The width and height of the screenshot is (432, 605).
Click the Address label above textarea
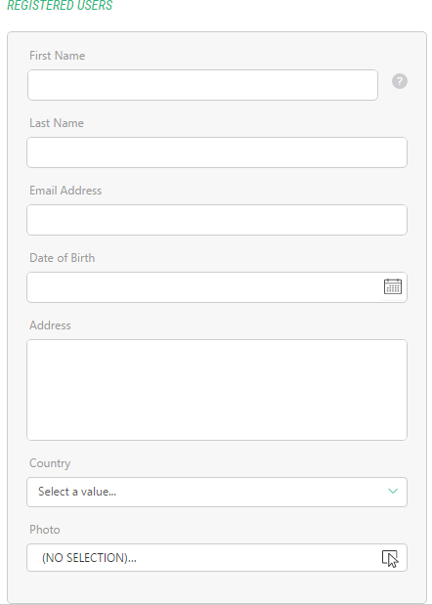tap(50, 325)
